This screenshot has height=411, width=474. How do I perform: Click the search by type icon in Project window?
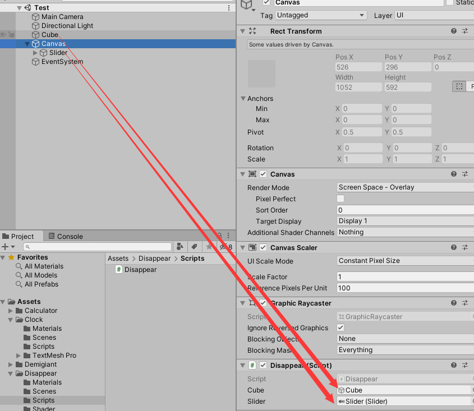pyautogui.click(x=179, y=247)
